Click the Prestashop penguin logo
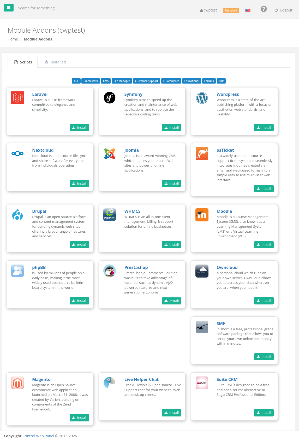The image size is (299, 441). click(110, 271)
